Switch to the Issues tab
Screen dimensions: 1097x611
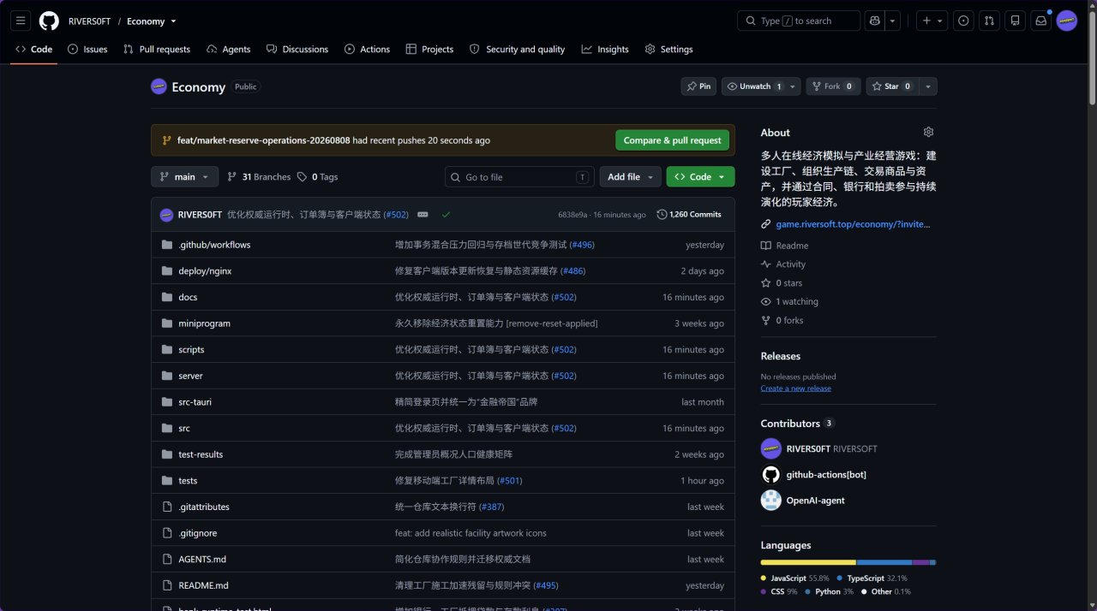tap(87, 49)
